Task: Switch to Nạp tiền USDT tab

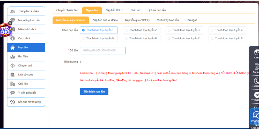Action: tap(114, 10)
